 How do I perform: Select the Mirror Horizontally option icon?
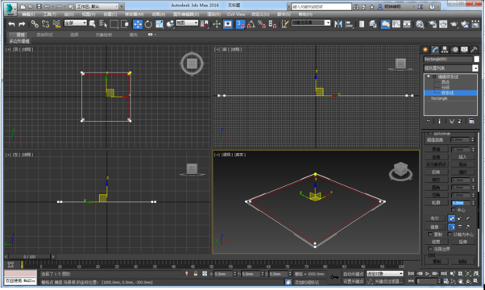point(452,226)
